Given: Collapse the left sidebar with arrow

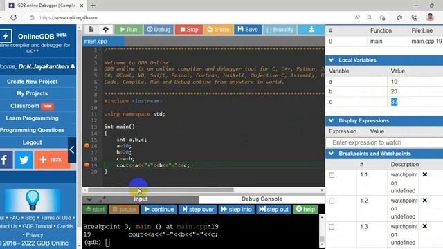Looking at the screenshot, I should pyautogui.click(x=72, y=149).
